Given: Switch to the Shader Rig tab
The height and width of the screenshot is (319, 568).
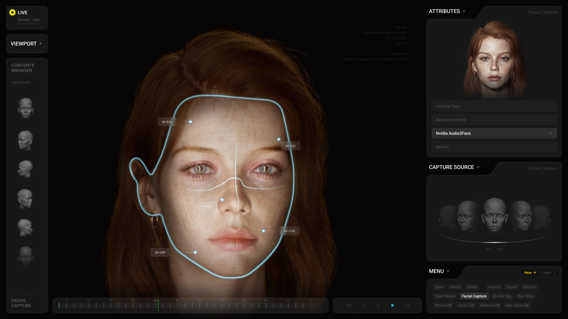Looking at the screenshot, I should (502, 296).
